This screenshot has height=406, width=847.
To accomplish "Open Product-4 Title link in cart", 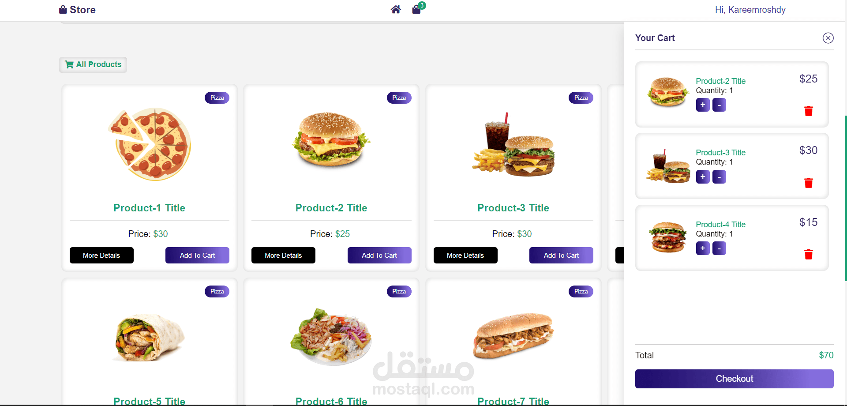I will click(x=720, y=224).
